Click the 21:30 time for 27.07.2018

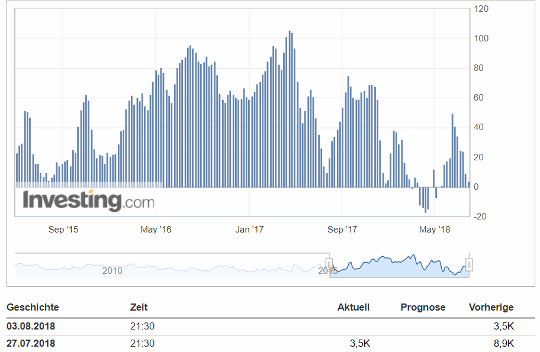point(142,343)
